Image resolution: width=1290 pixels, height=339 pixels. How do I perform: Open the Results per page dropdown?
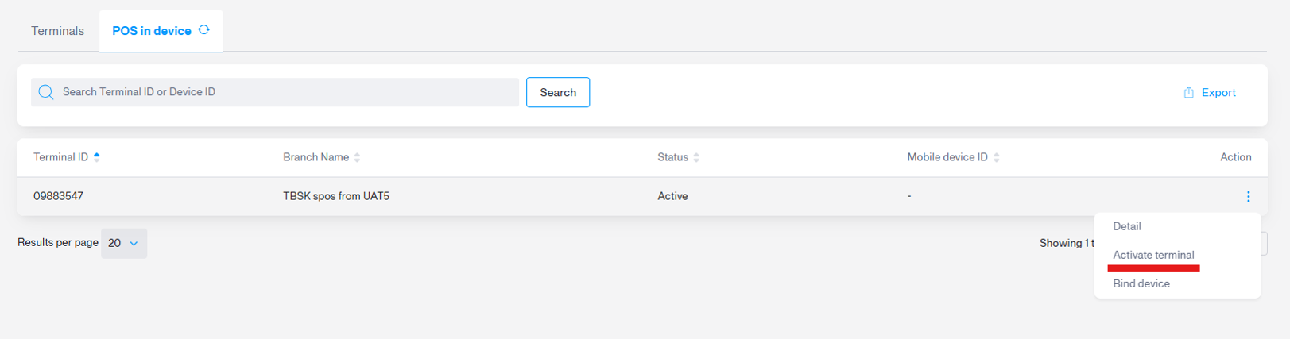[124, 243]
